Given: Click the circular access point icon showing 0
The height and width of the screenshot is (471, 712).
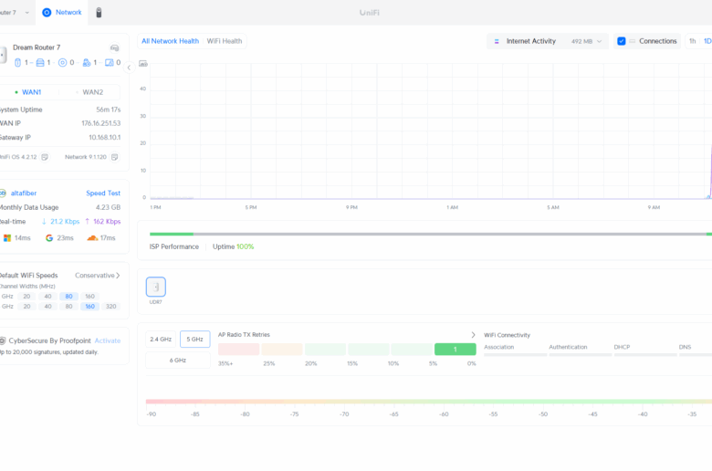Looking at the screenshot, I should coord(63,63).
